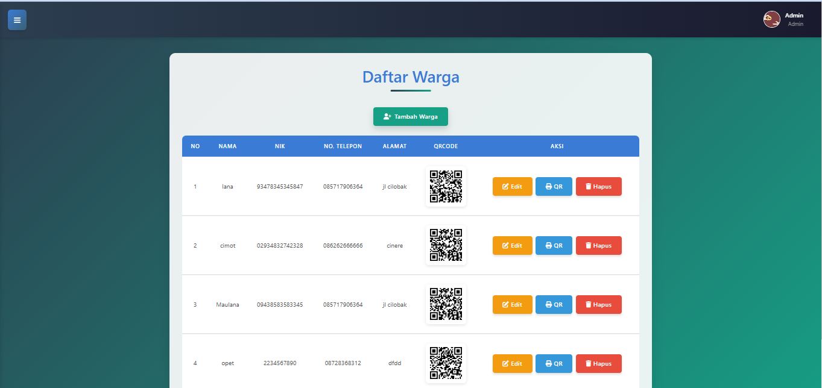Click the NIK column header

click(280, 146)
